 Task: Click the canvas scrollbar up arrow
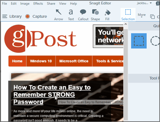125,24
